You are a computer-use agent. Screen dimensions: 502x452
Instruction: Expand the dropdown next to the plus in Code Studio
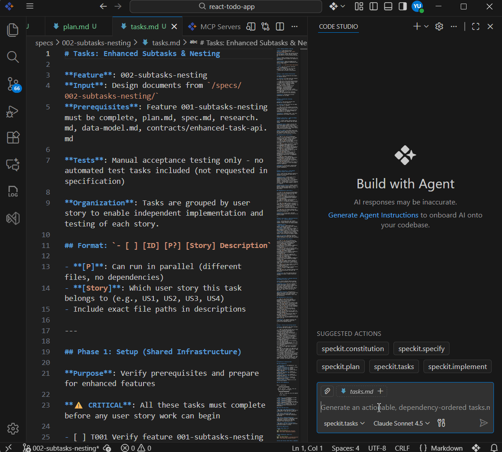point(425,26)
